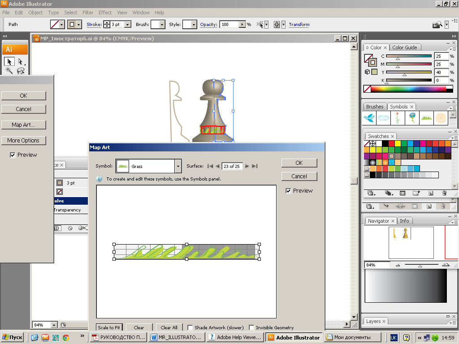This screenshot has height=344, width=459.
Task: Select the Direct Selection tool white arrow
Action: 20,61
